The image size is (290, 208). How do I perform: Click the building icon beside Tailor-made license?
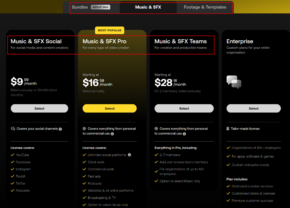click(228, 129)
